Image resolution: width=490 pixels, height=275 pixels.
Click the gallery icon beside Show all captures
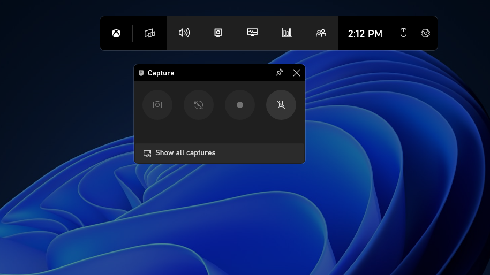[x=147, y=153]
